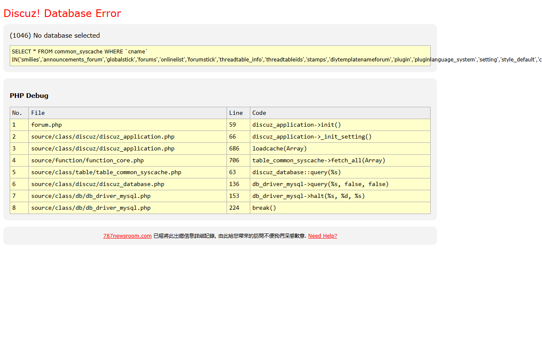Click line number 136 cell
The image size is (542, 339).
click(x=238, y=184)
